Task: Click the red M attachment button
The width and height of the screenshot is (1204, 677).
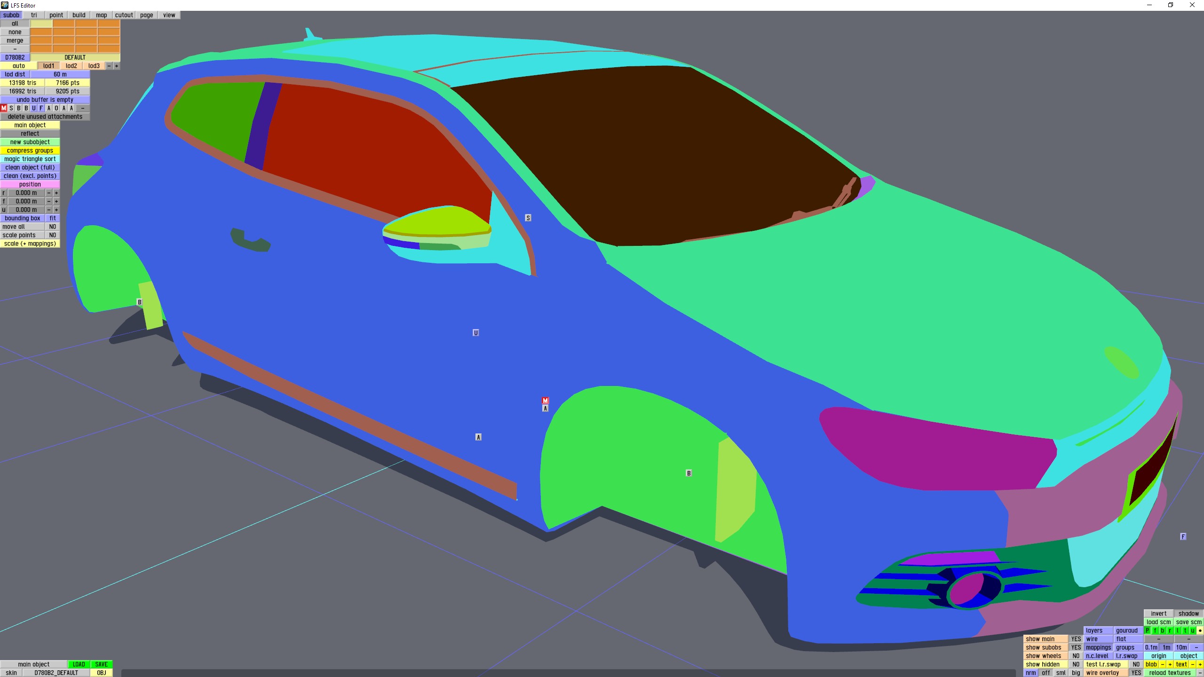Action: [x=4, y=108]
